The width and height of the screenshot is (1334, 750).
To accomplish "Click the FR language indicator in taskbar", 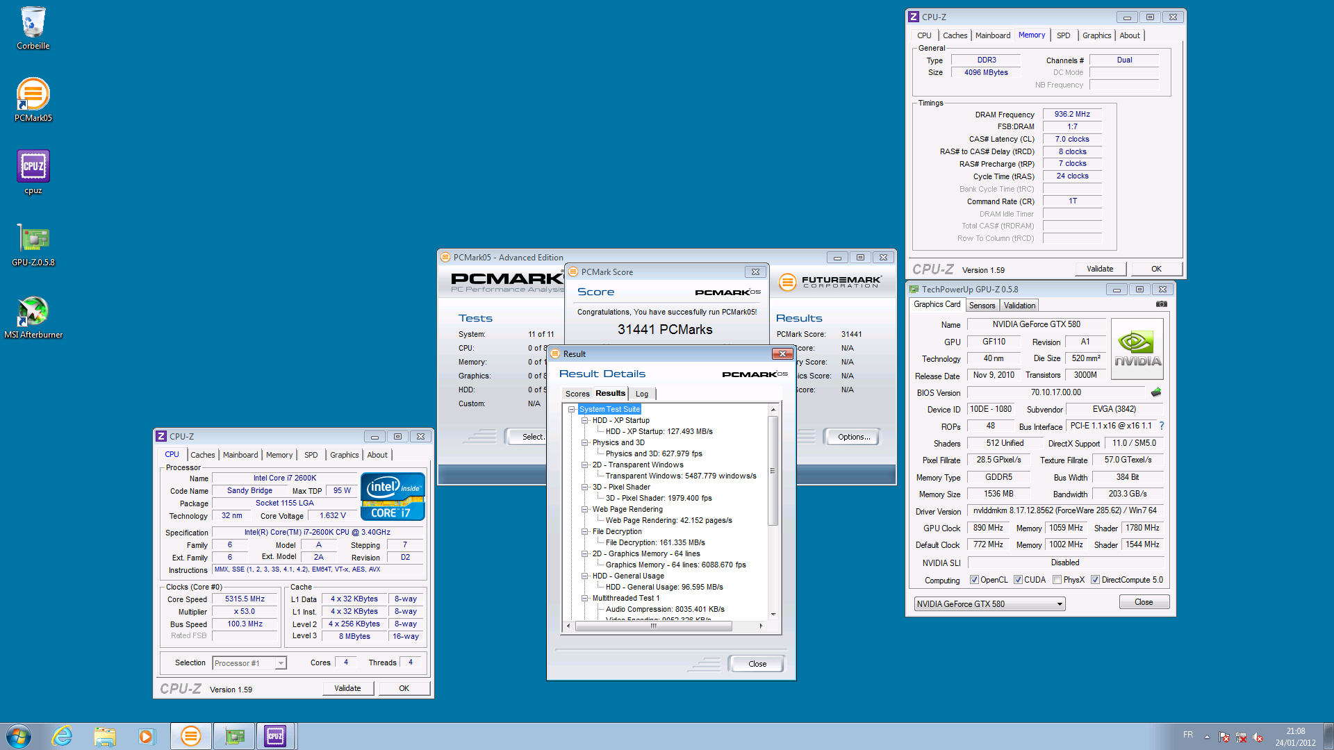I will tap(1188, 735).
